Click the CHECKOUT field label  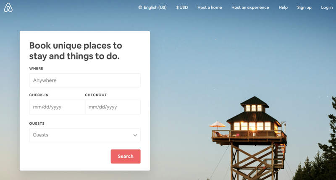coord(96,95)
